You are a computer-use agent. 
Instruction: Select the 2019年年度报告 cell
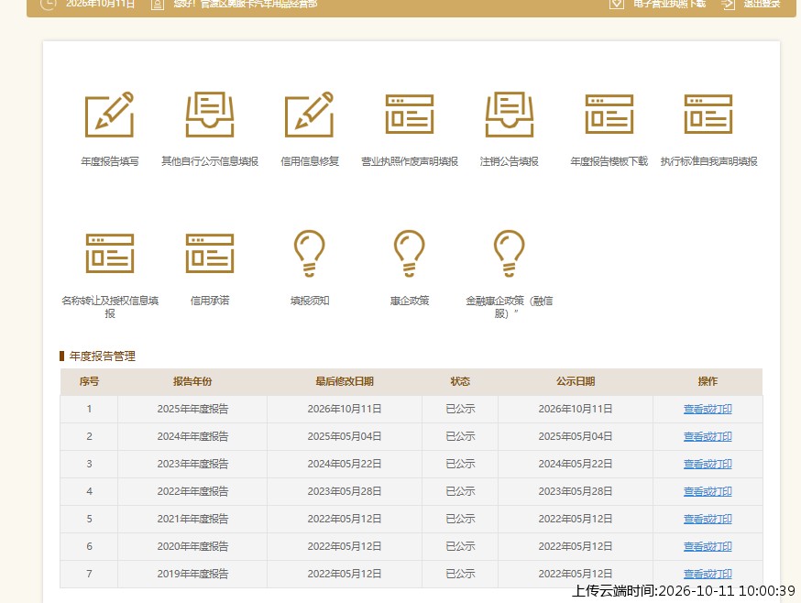click(192, 574)
